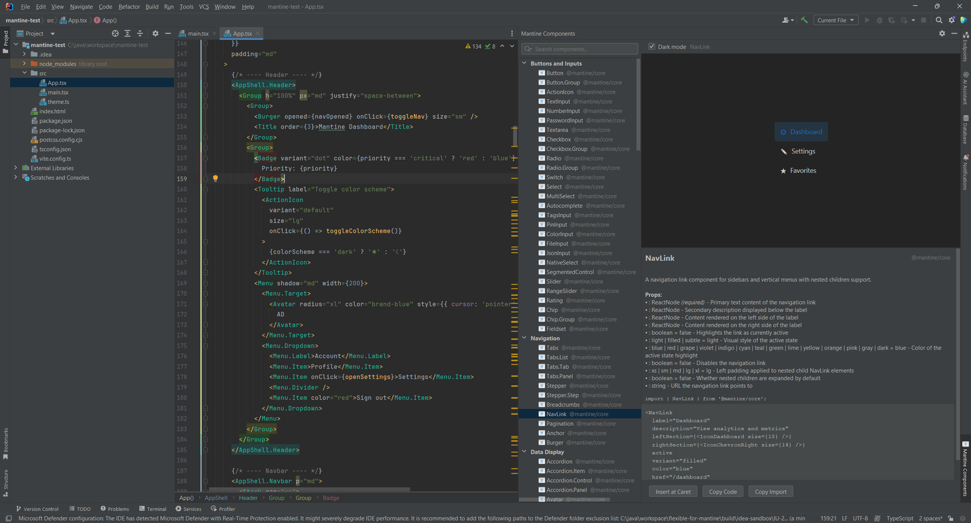Open the Structure tool window
Viewport: 971px width, 523px height.
pos(5,483)
